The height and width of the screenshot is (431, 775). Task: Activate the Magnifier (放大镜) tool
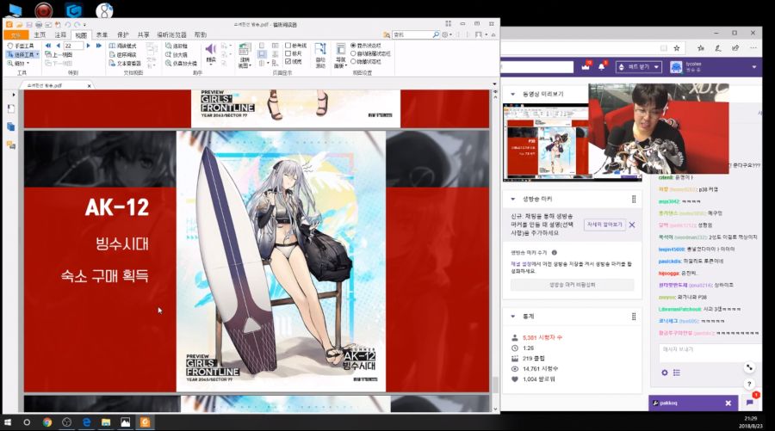tap(177, 54)
